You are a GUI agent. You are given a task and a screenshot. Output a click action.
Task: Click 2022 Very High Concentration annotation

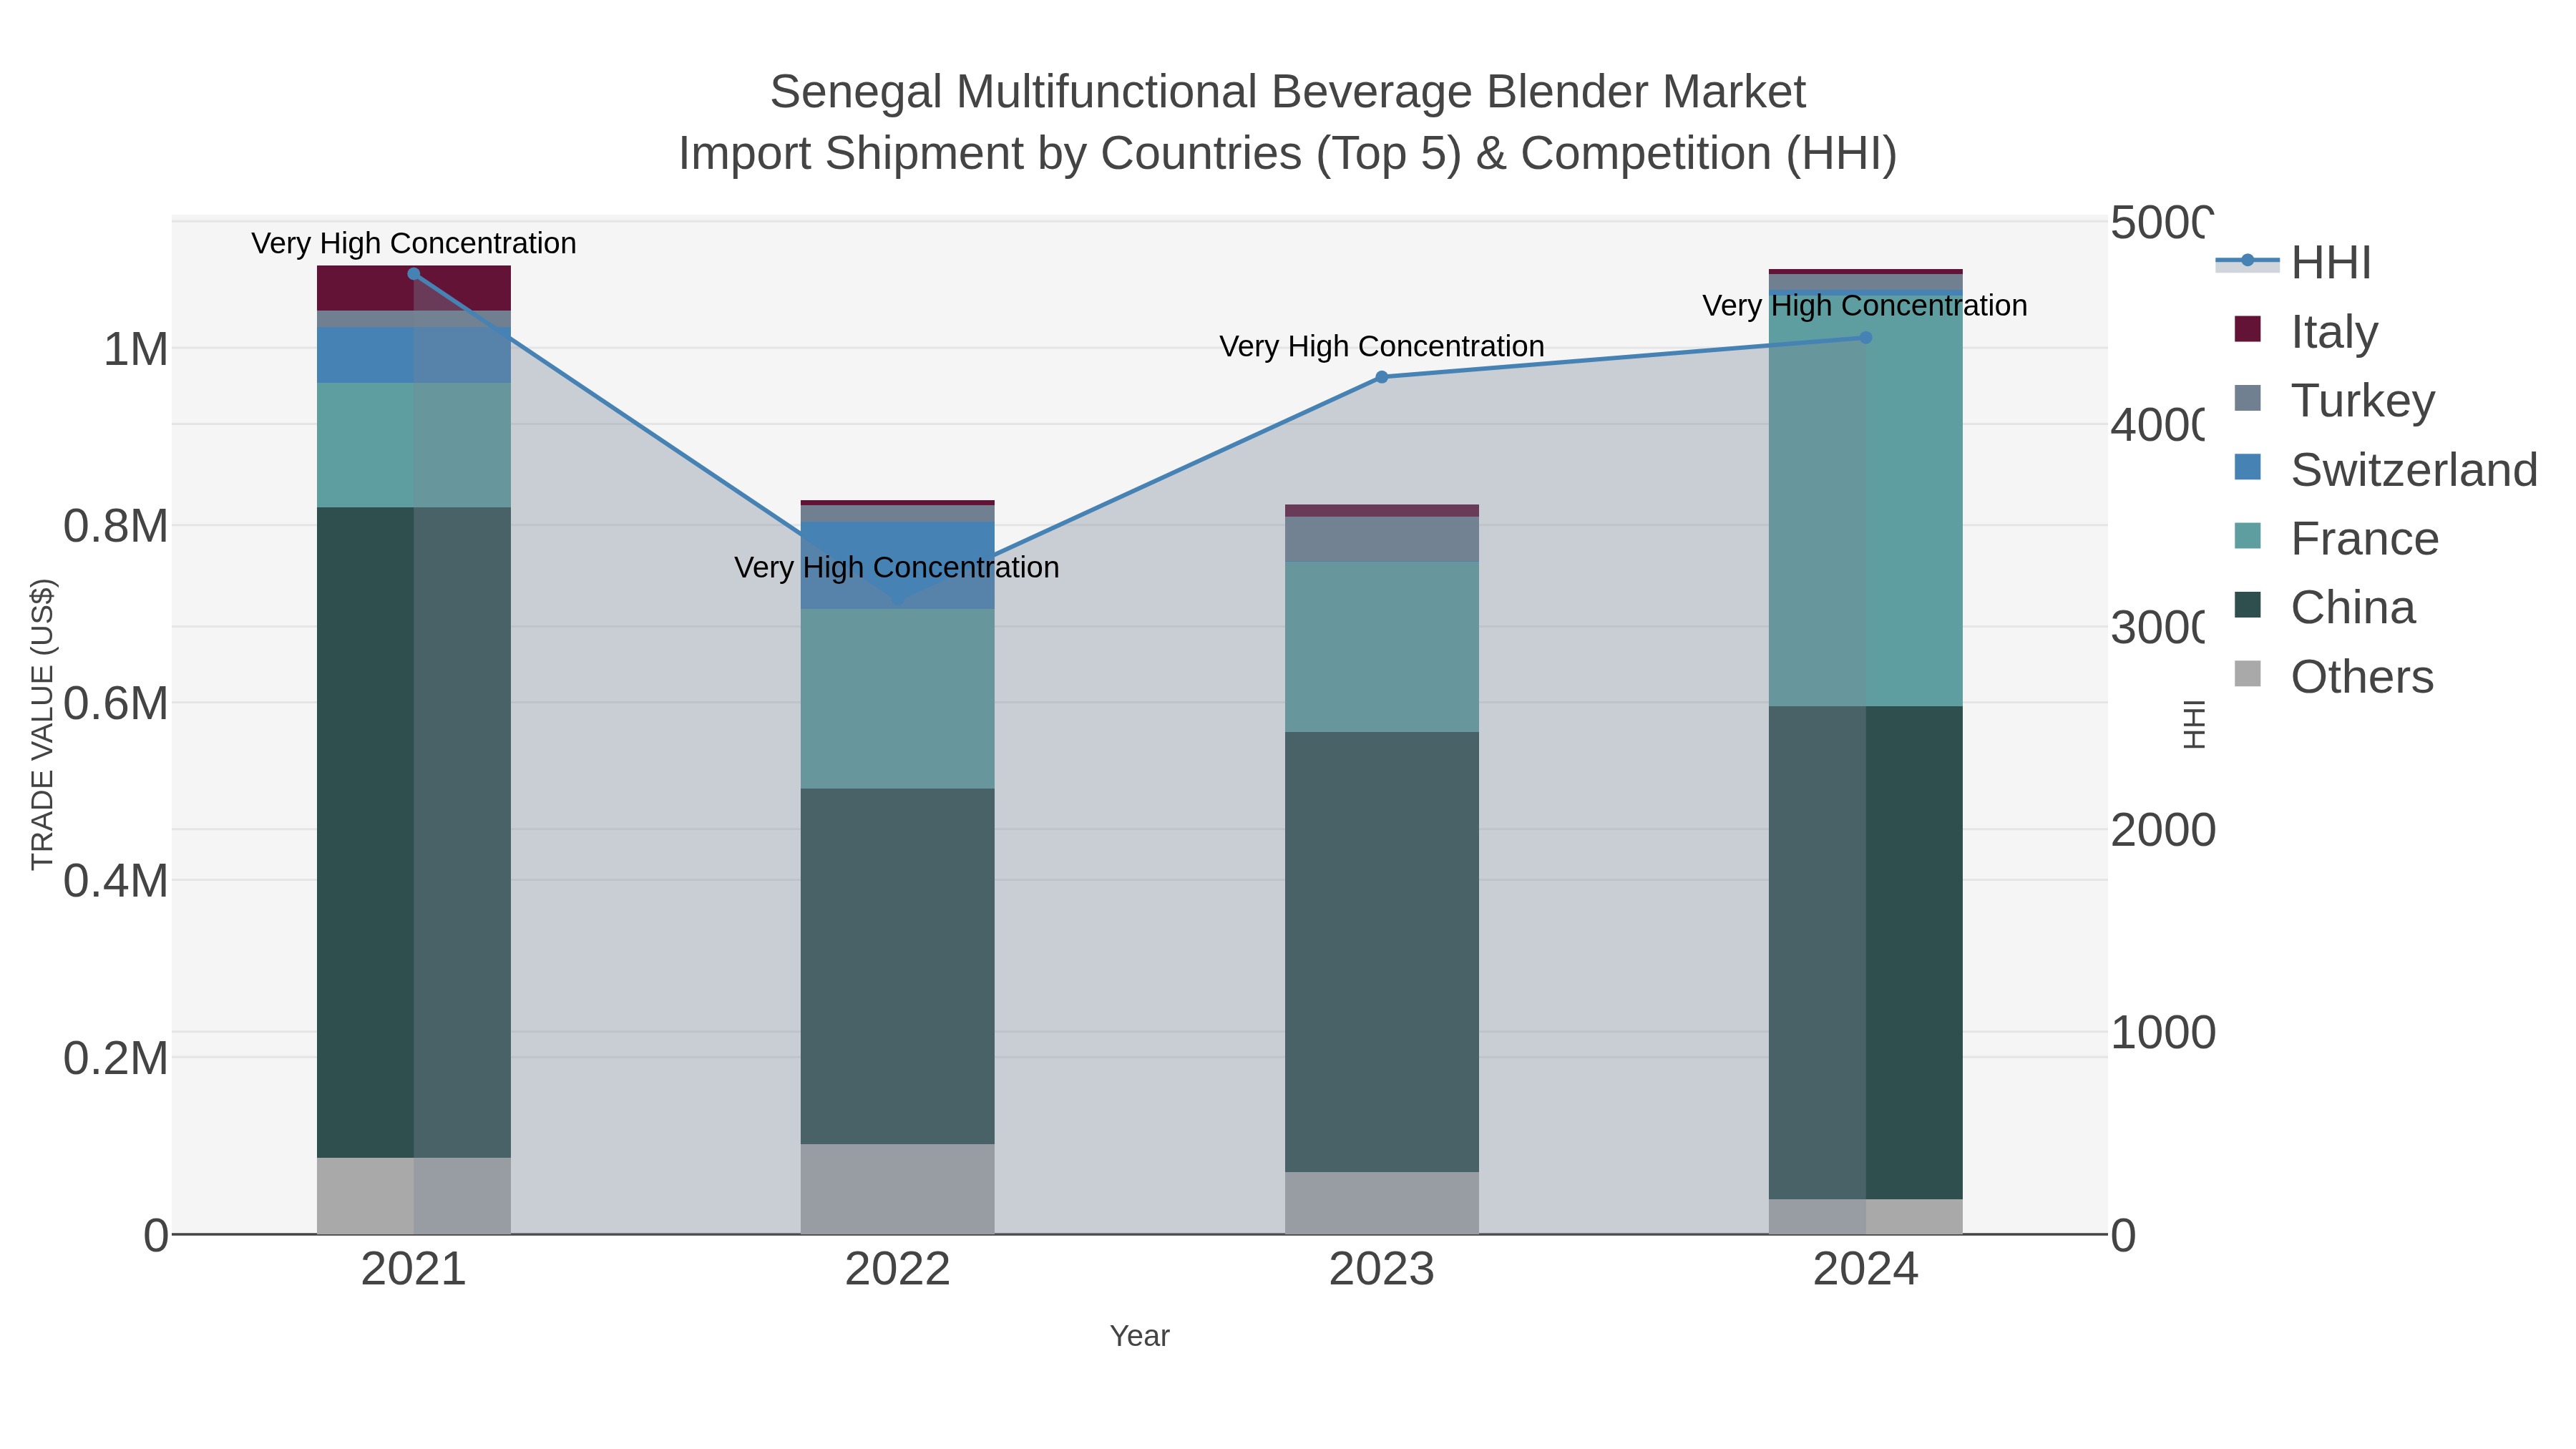[897, 567]
